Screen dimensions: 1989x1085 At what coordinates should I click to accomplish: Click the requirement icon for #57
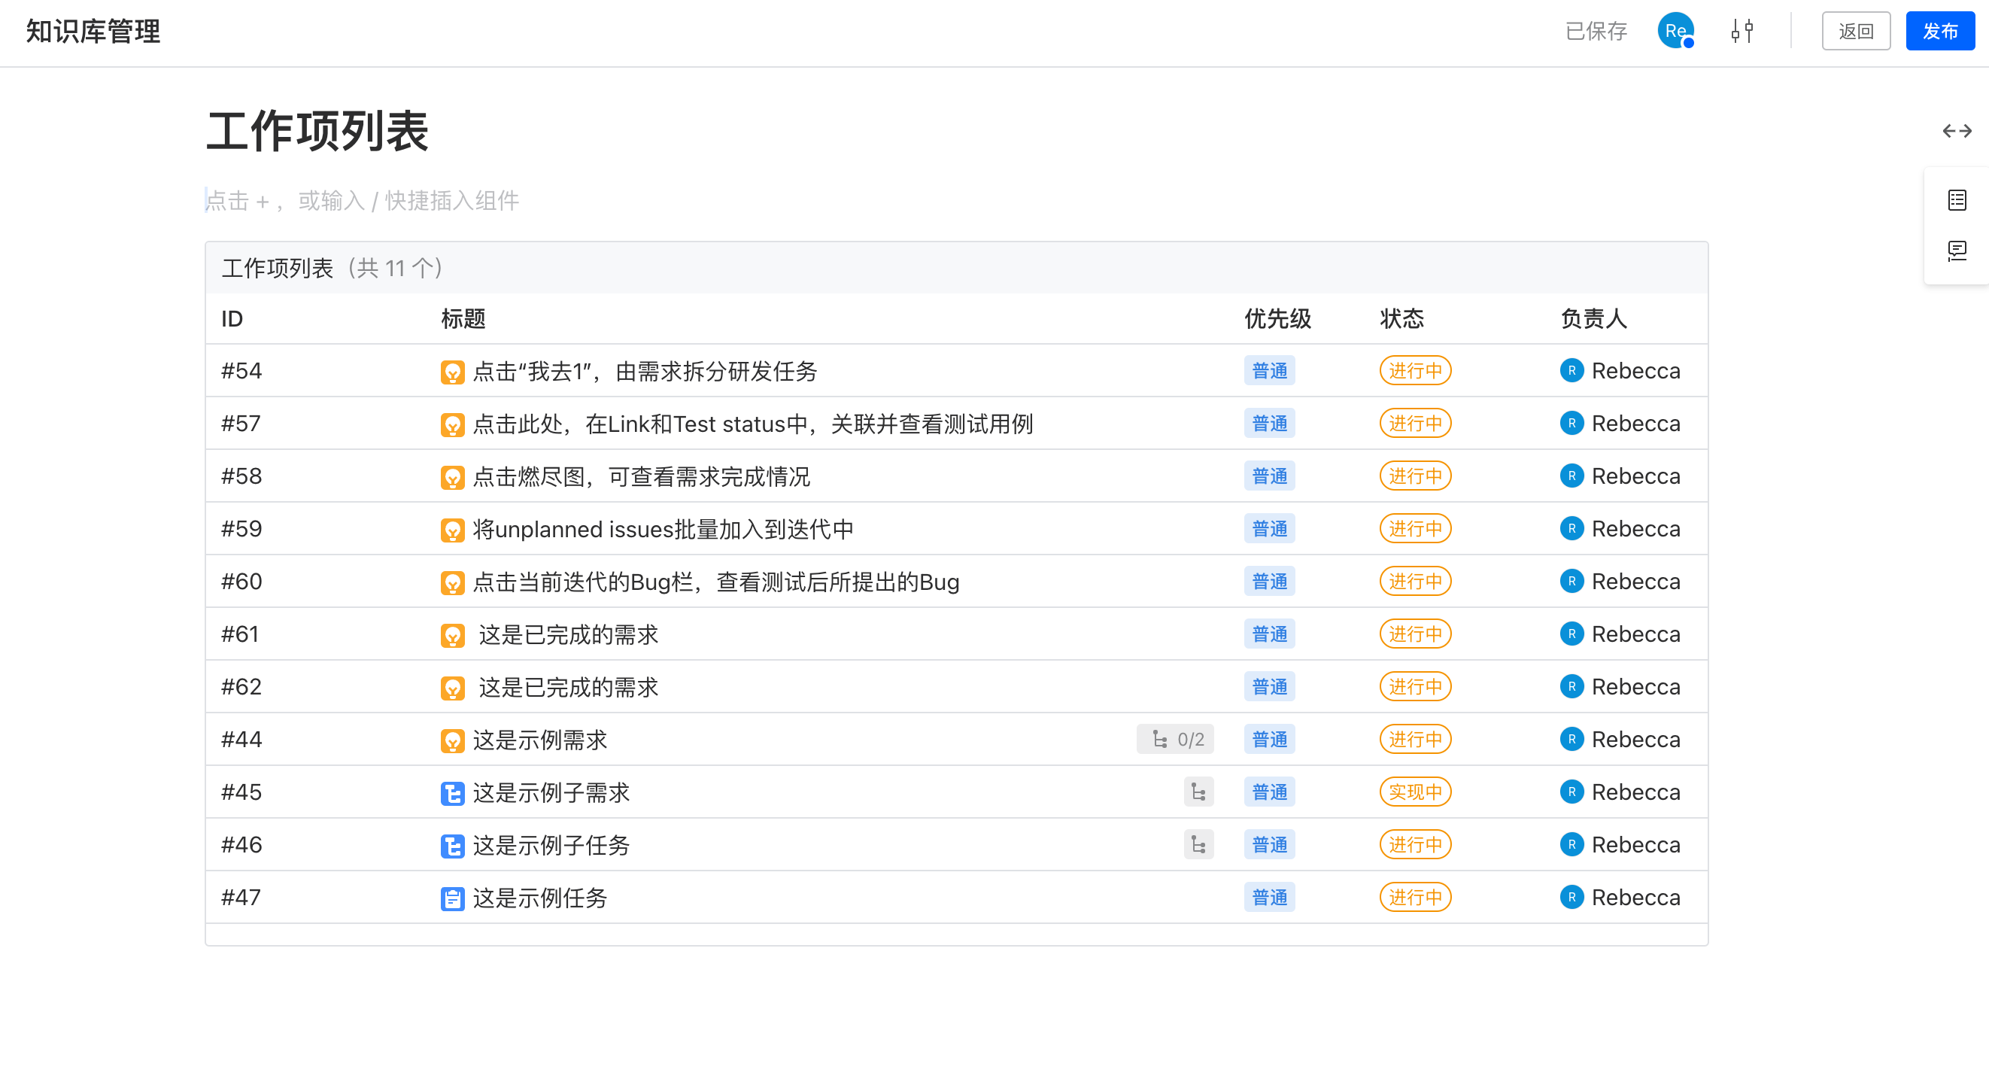click(452, 424)
